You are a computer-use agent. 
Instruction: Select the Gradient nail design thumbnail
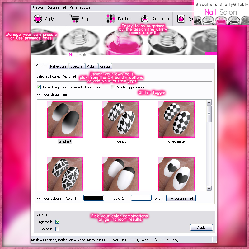tap(65, 119)
